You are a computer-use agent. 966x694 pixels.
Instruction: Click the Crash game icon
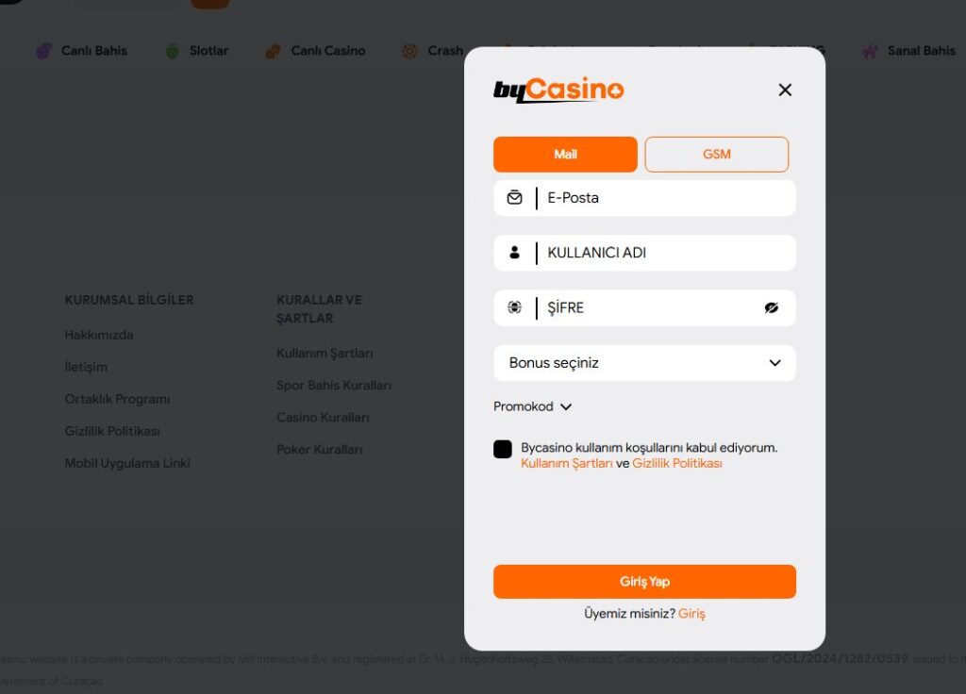click(410, 50)
